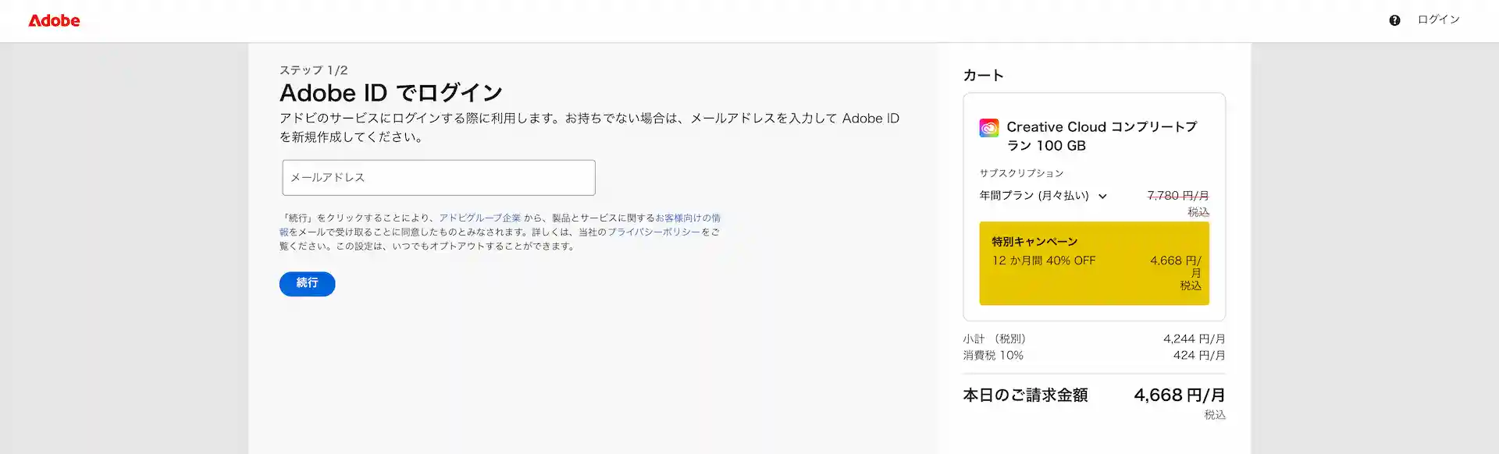Click the ステップ 1/2 text

click(x=313, y=70)
